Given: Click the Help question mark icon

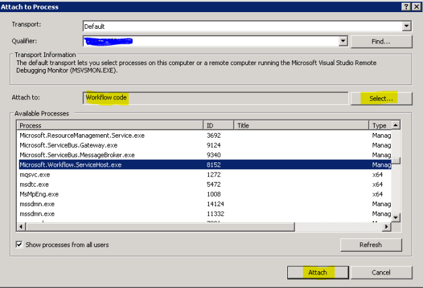Looking at the screenshot, I should pos(407,6).
